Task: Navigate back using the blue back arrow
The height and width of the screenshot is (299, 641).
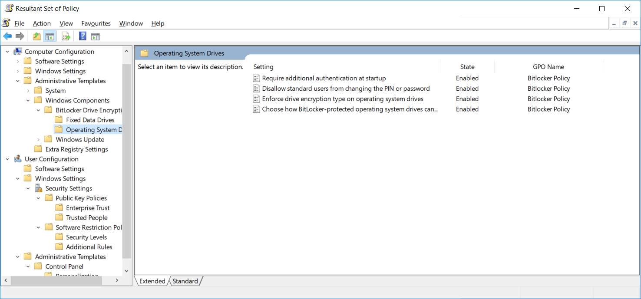Action: [7, 36]
